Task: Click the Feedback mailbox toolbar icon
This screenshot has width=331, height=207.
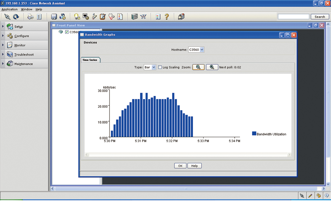Action: pos(181,17)
